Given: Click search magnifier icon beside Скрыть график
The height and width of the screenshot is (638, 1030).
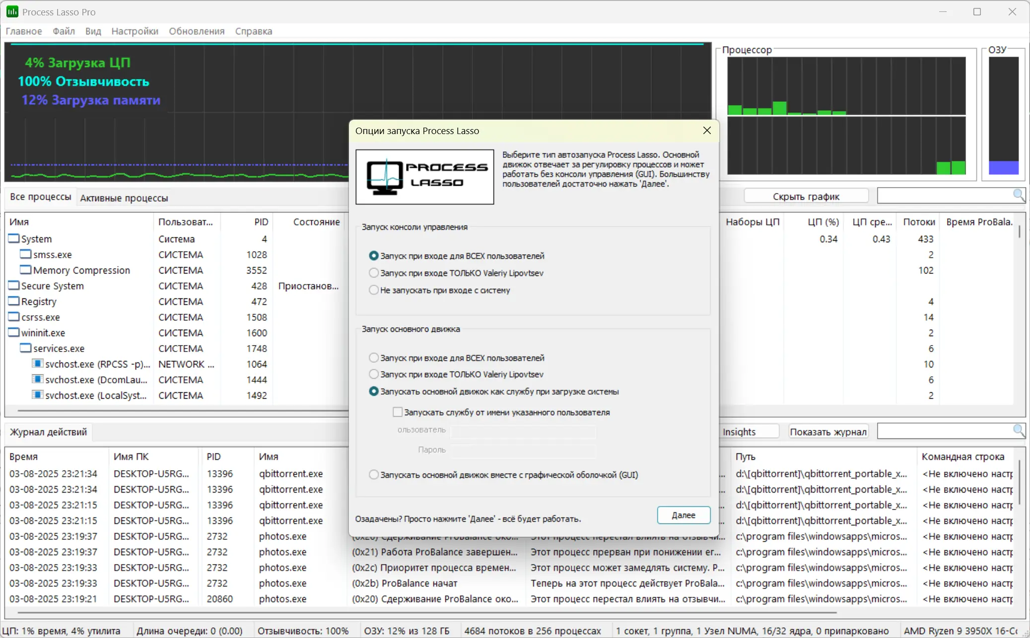Looking at the screenshot, I should [1018, 195].
